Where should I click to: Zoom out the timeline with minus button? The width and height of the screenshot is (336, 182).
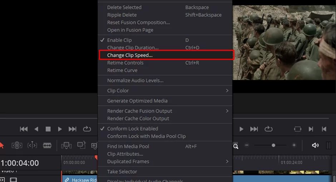tap(247, 145)
